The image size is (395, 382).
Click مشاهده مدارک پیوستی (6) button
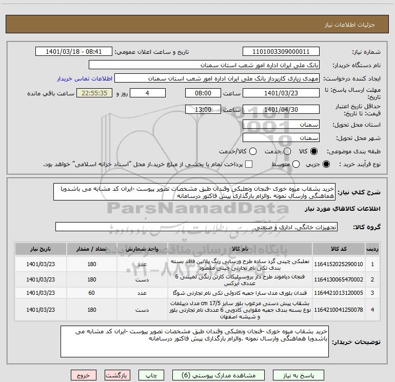pyautogui.click(x=219, y=375)
